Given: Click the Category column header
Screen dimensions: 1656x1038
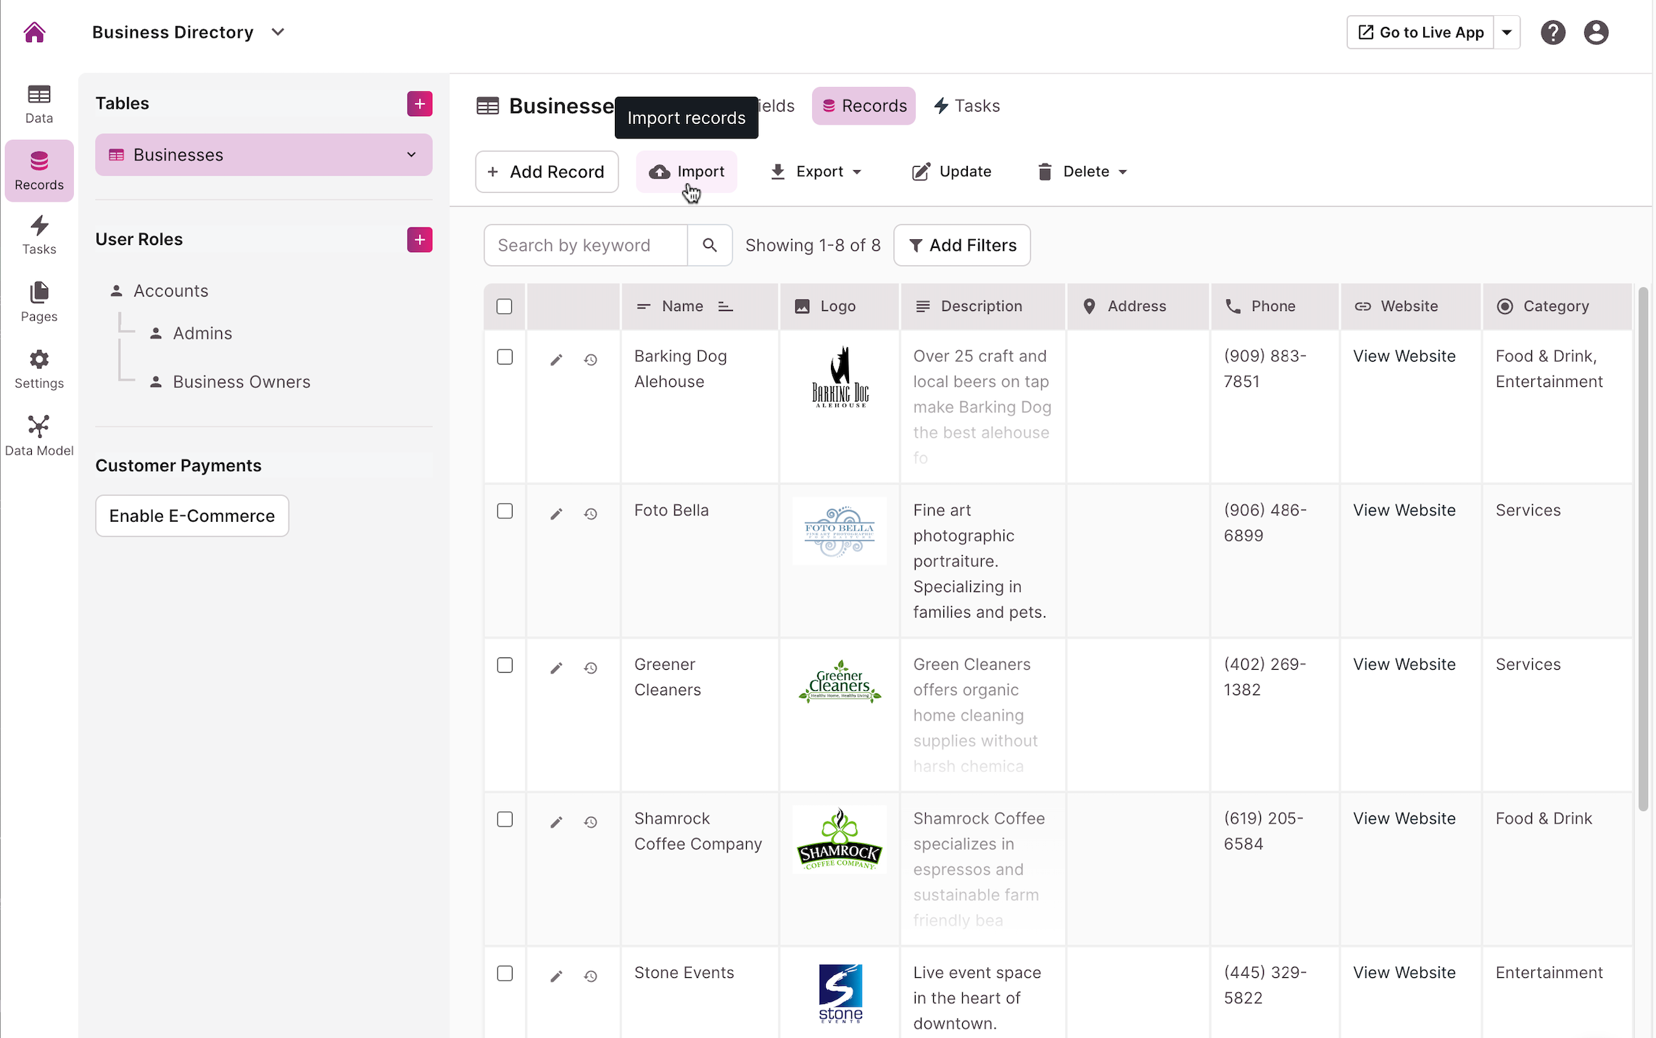Looking at the screenshot, I should pyautogui.click(x=1557, y=307).
